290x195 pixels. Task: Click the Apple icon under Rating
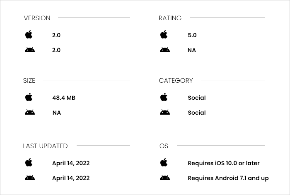(x=164, y=34)
